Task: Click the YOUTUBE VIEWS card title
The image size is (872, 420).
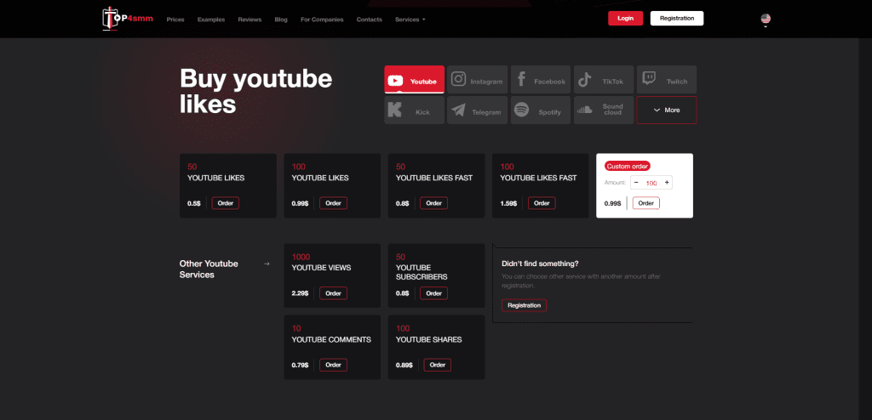Action: 321,268
